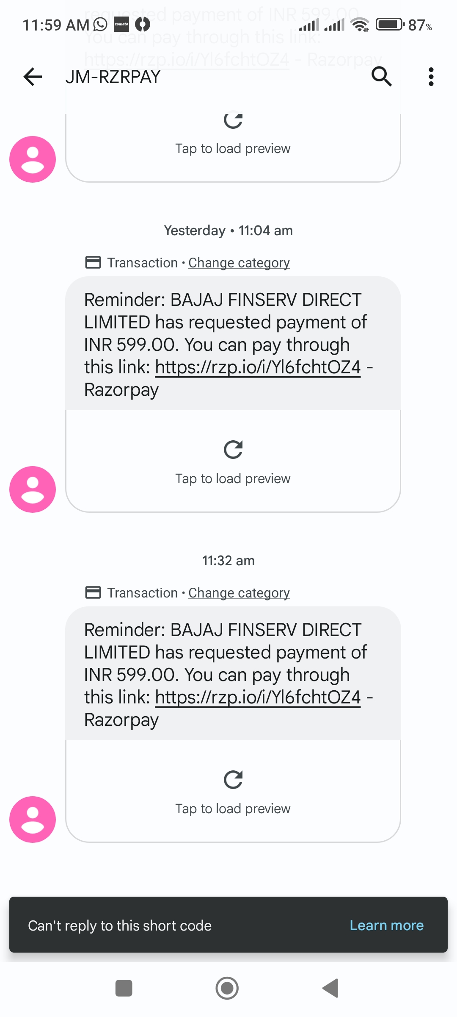Viewport: 457px width, 1017px height.
Task: Open Razorpay link in yesterday's reminder
Action: [258, 367]
